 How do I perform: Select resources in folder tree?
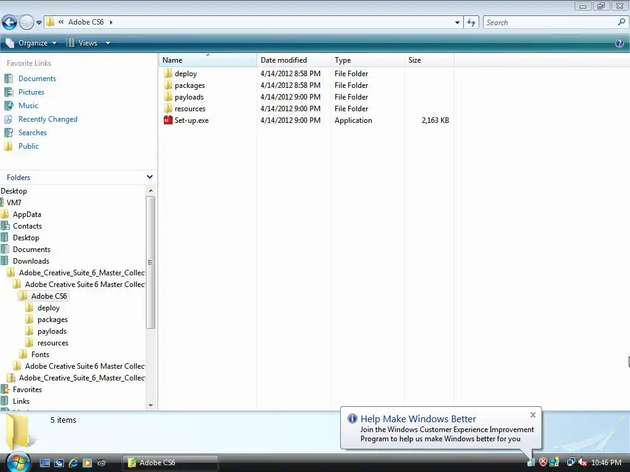(53, 343)
